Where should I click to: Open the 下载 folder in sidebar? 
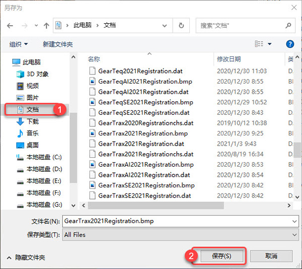click(x=32, y=121)
